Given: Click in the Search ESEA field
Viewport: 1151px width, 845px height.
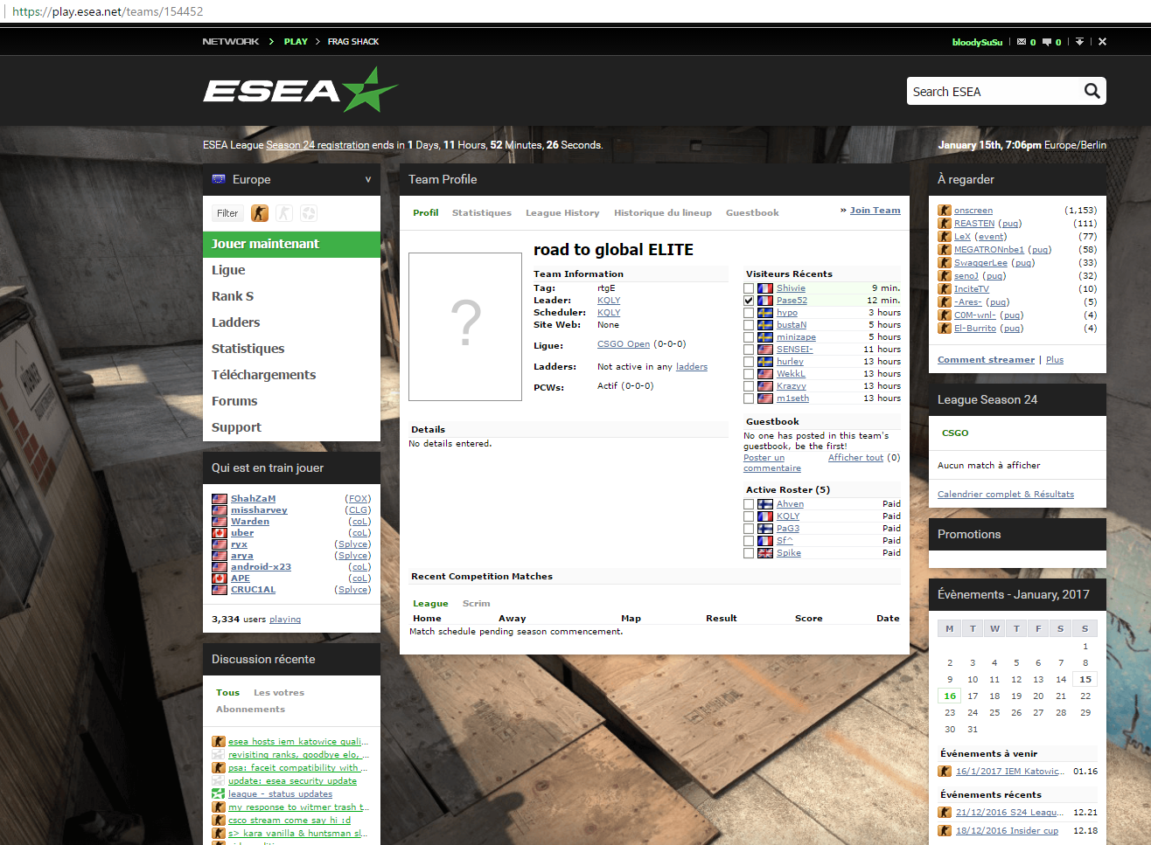Looking at the screenshot, I should tap(995, 91).
